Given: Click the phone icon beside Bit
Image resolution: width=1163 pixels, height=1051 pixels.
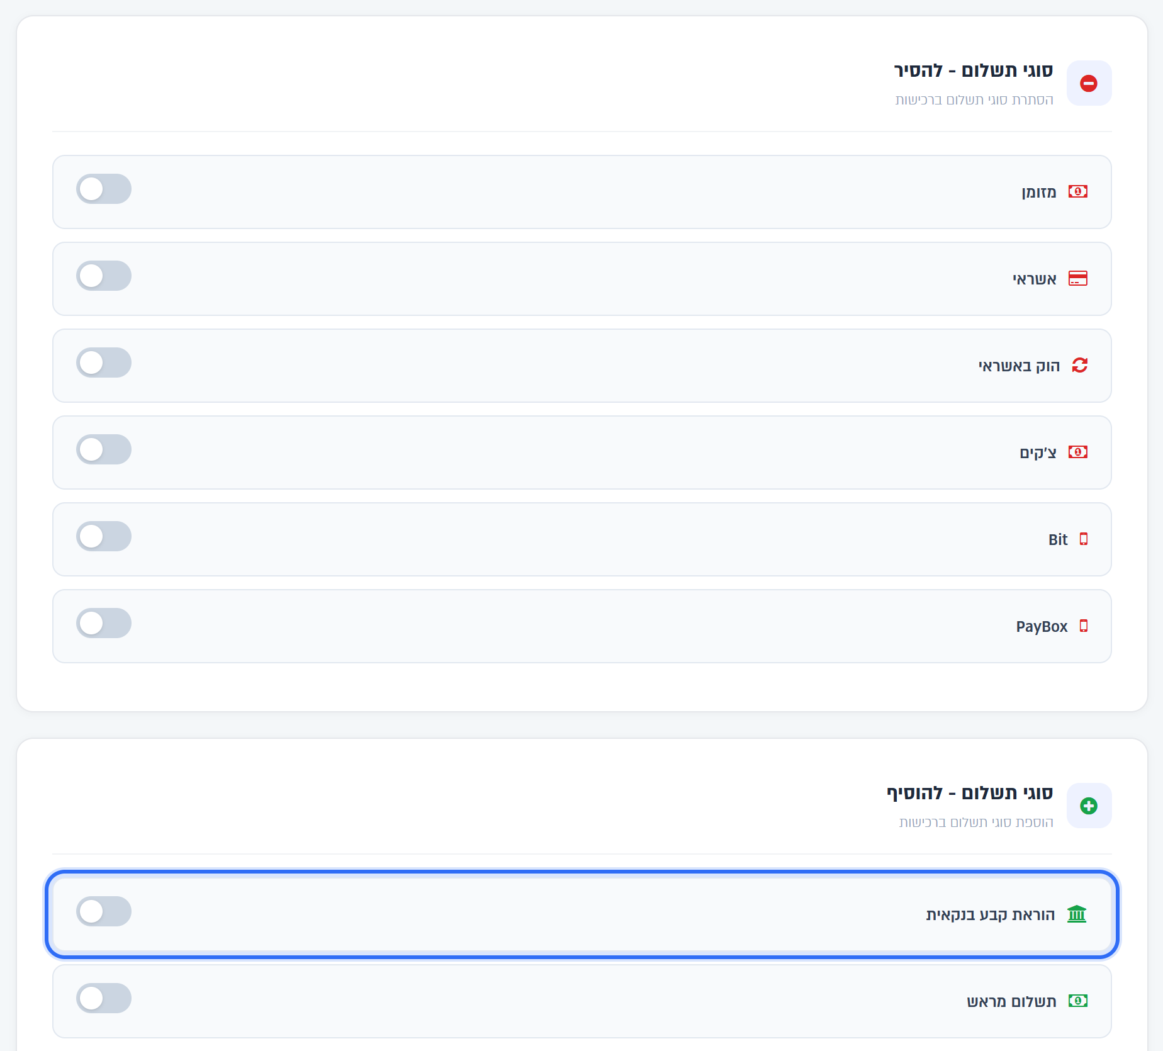Looking at the screenshot, I should point(1084,539).
